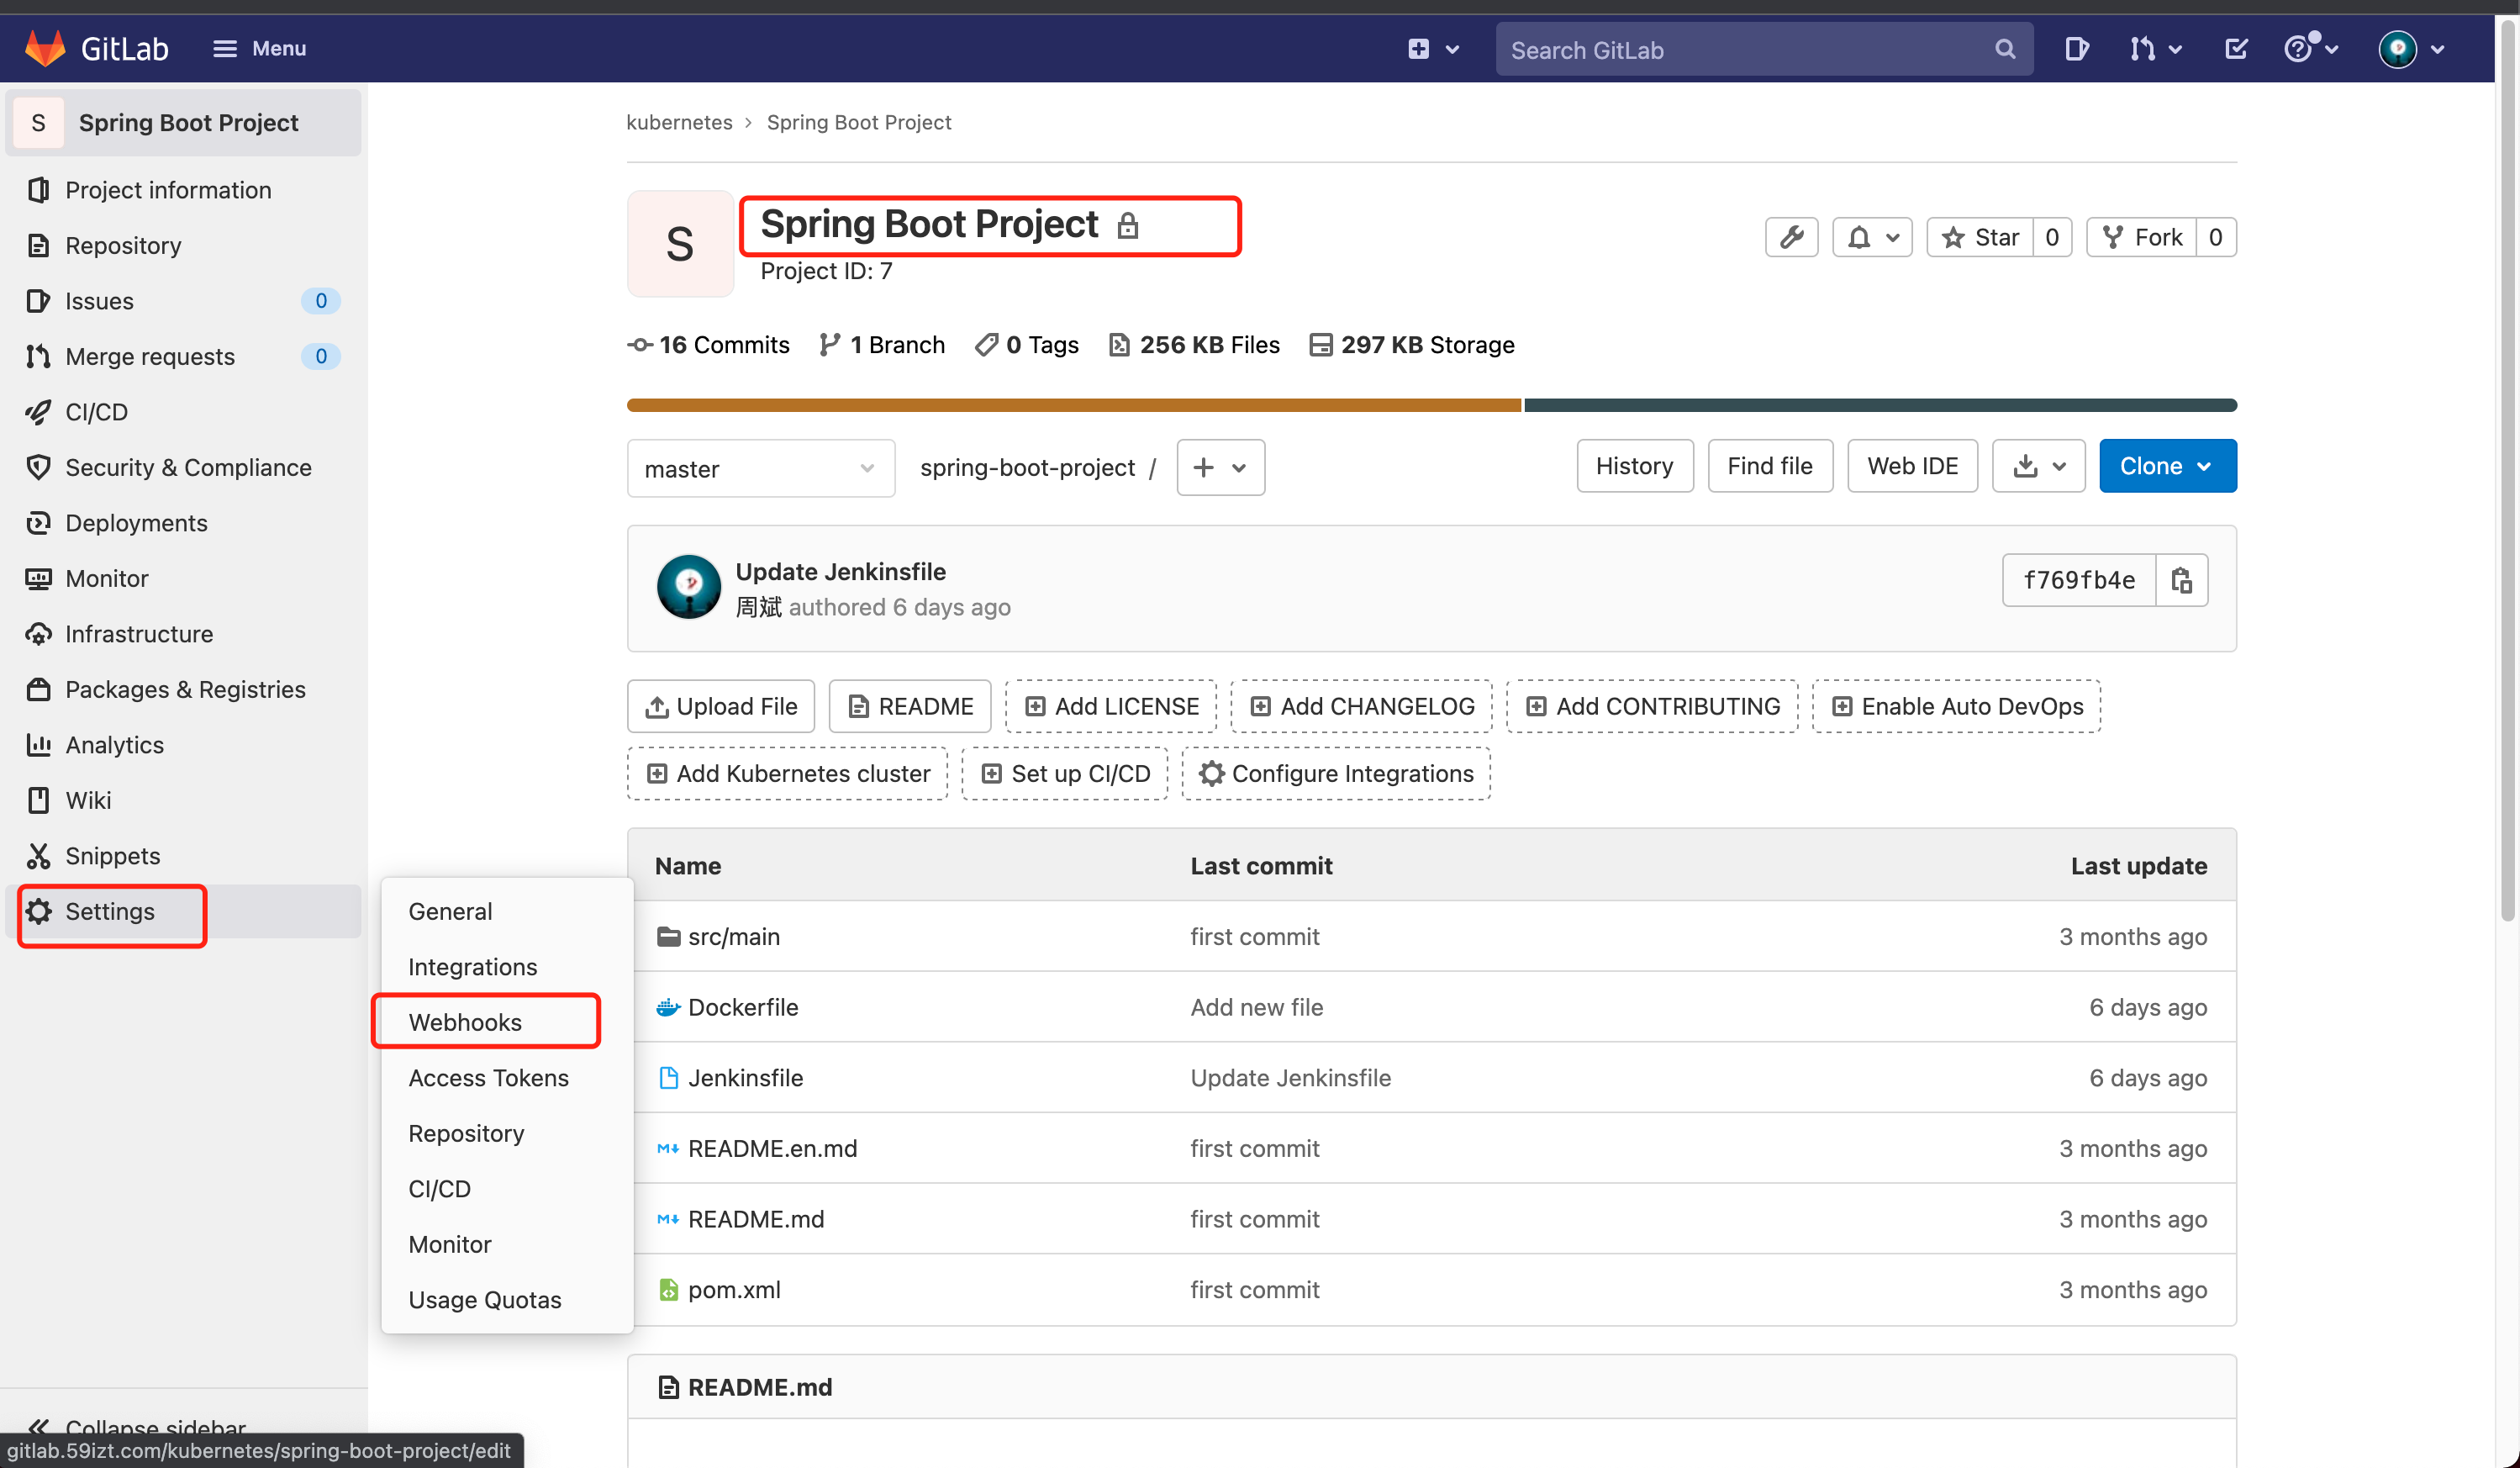Click Configure Integrations button
This screenshot has height=1468, width=2520.
(1336, 773)
